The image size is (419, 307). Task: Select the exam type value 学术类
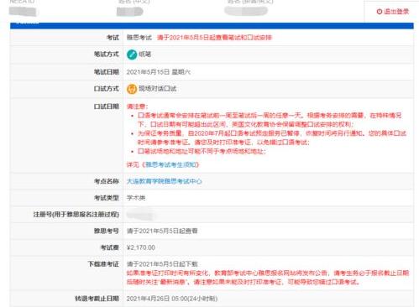point(136,198)
